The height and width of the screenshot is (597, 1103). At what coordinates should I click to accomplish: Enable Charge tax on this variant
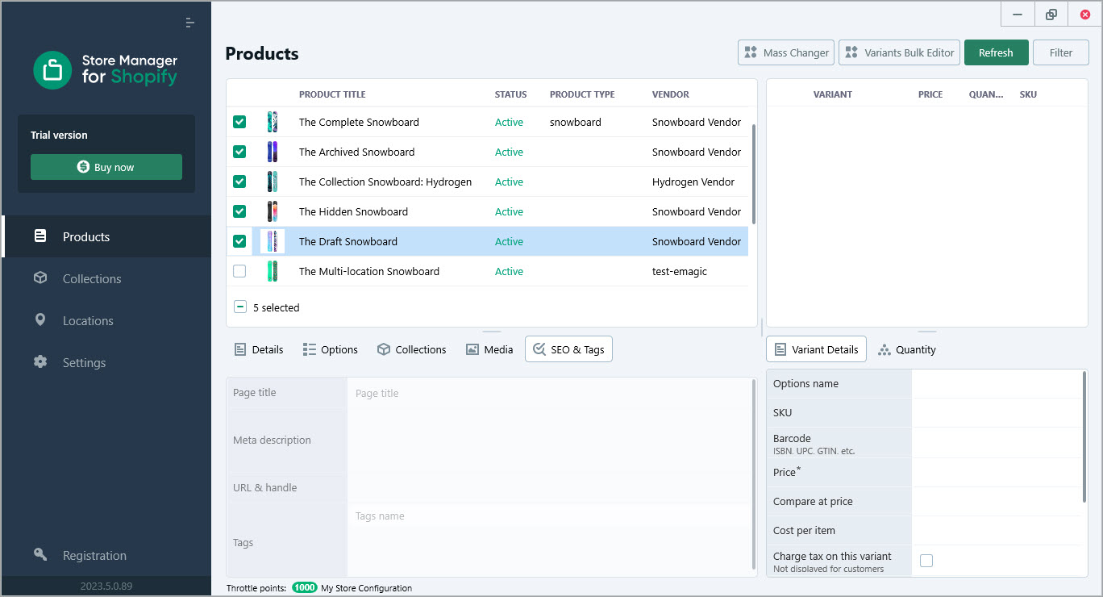tap(926, 561)
